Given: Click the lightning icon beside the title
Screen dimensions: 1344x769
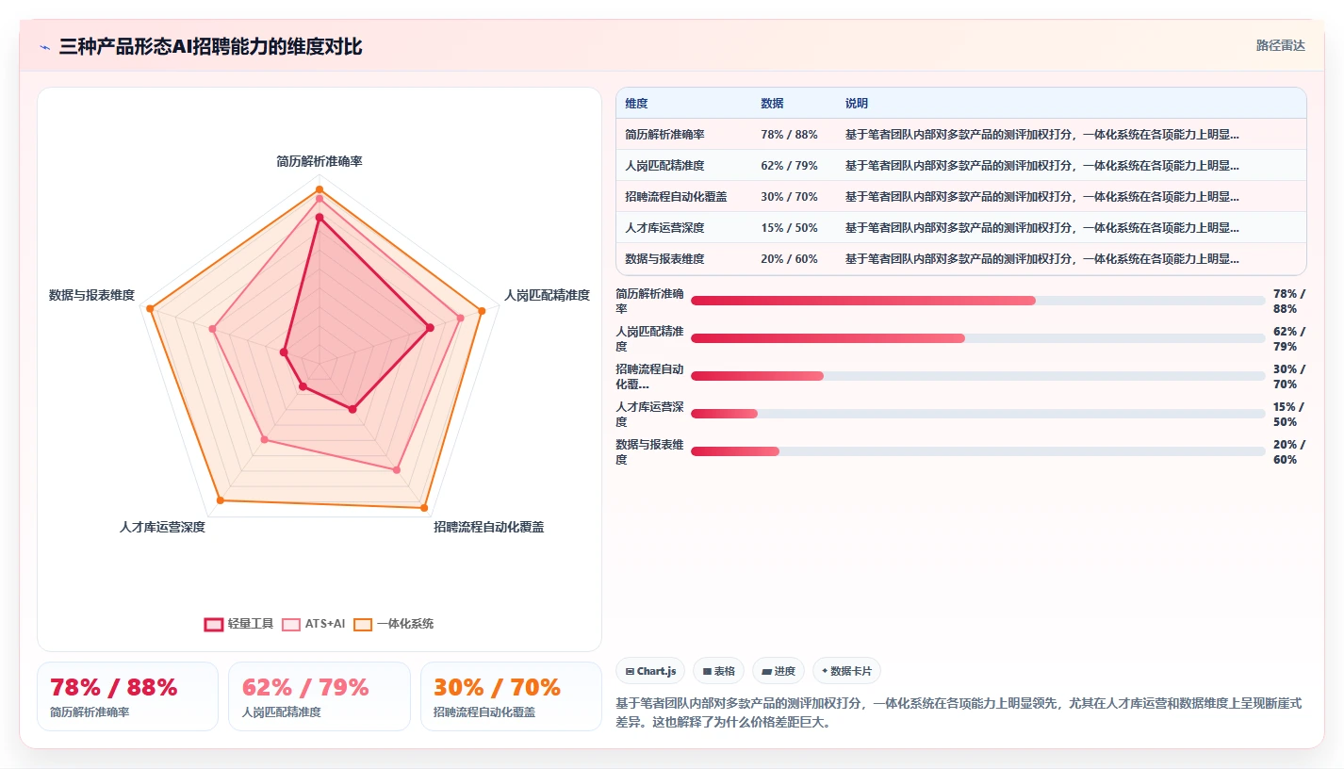Looking at the screenshot, I should point(44,47).
